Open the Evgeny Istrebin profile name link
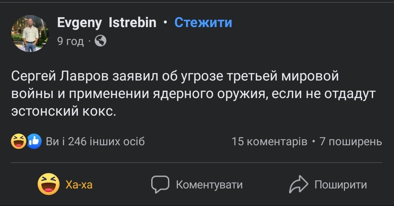Screen dimensions: 394x206 pyautogui.click(x=107, y=23)
